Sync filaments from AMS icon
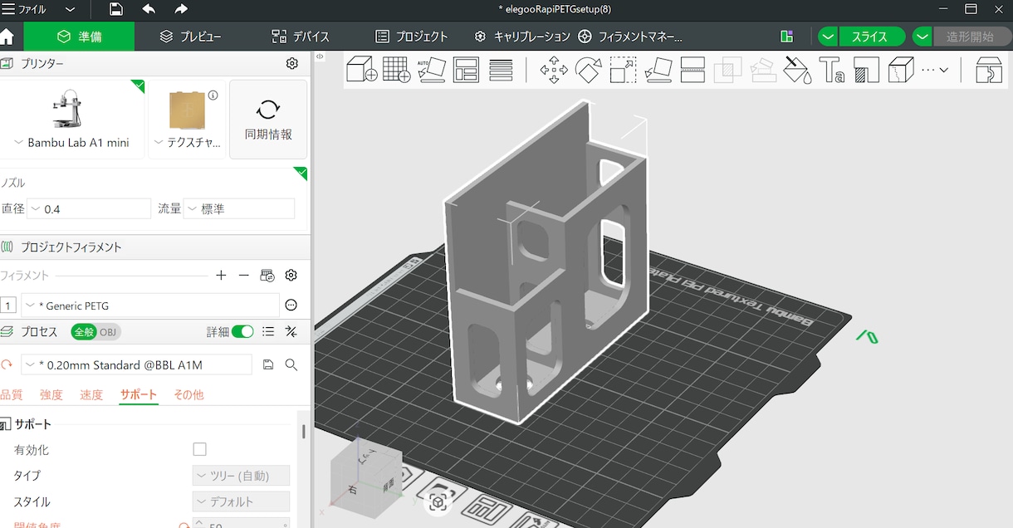 coord(267,276)
